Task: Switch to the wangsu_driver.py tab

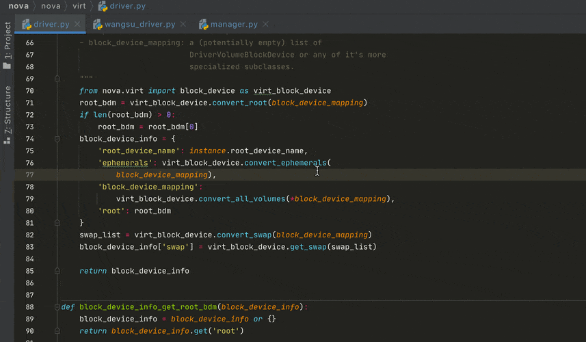Action: [139, 25]
